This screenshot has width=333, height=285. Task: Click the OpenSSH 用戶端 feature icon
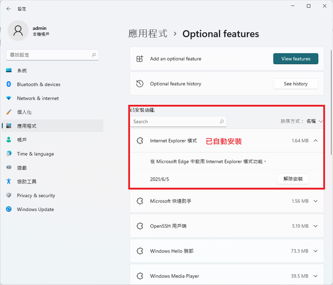pos(140,226)
